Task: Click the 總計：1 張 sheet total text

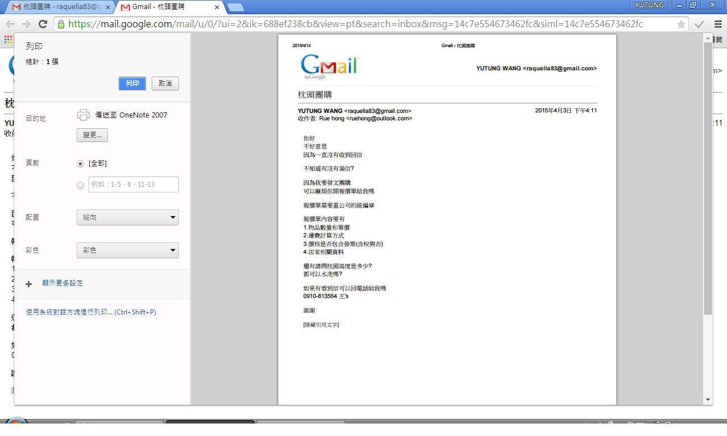Action: [43, 62]
